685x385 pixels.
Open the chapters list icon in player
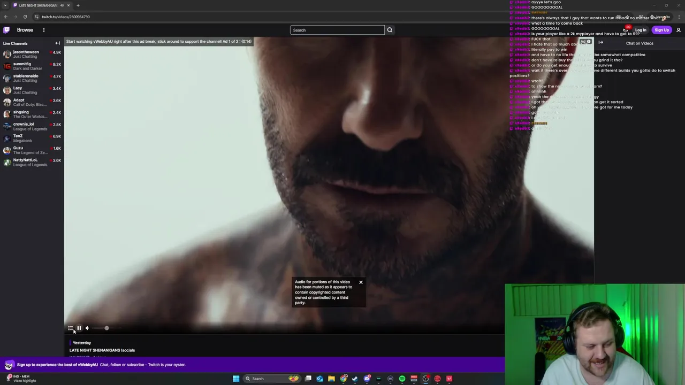[70, 328]
